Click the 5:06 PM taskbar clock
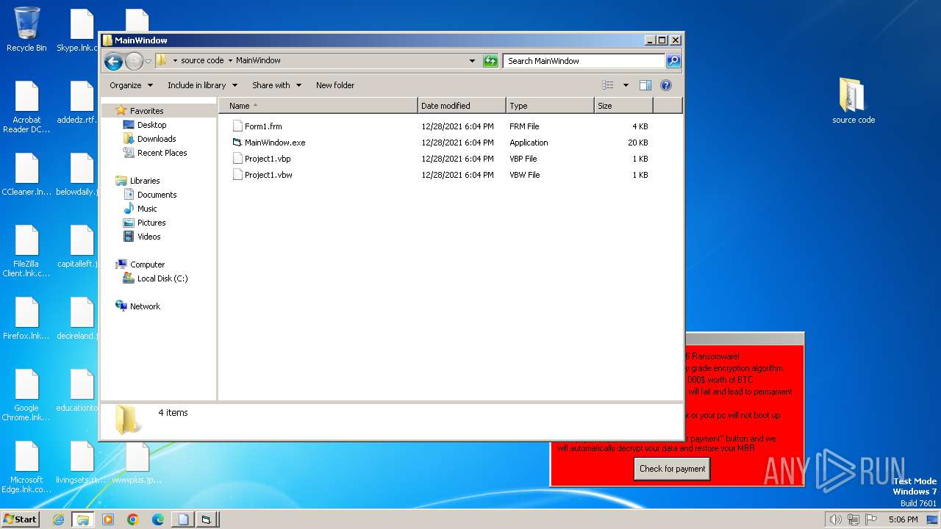The height and width of the screenshot is (529, 941). (903, 519)
